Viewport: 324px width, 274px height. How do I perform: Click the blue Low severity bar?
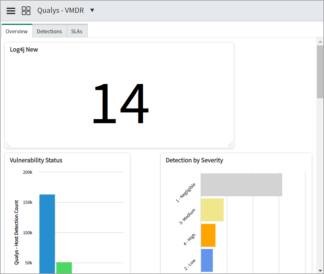tap(207, 260)
